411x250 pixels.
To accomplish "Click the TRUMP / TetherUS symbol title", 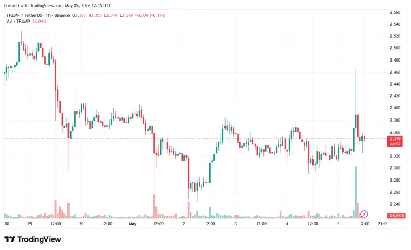I will (24, 15).
